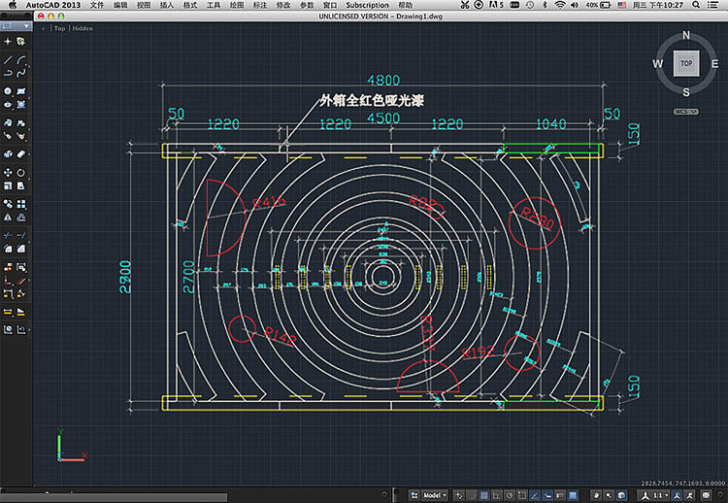Image resolution: width=728 pixels, height=503 pixels.
Task: Click the Top view label in viewport
Action: pyautogui.click(x=59, y=28)
